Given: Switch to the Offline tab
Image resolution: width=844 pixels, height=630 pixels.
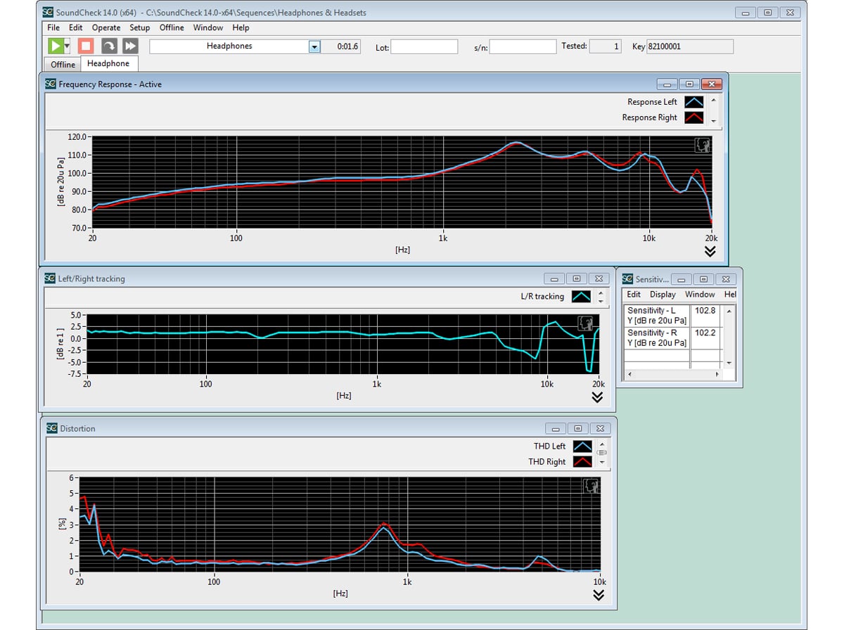Looking at the screenshot, I should (x=63, y=64).
